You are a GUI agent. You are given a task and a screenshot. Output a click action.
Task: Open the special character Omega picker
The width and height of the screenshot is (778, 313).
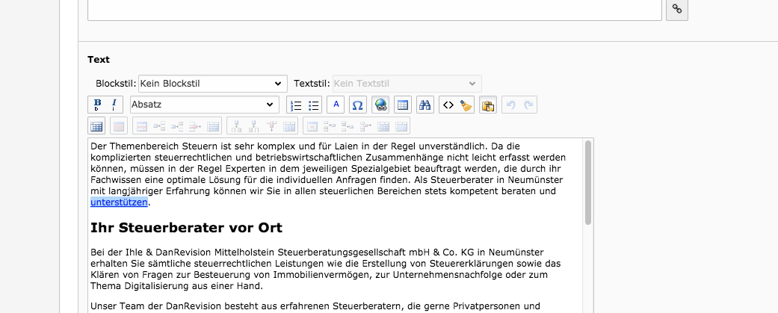click(357, 105)
